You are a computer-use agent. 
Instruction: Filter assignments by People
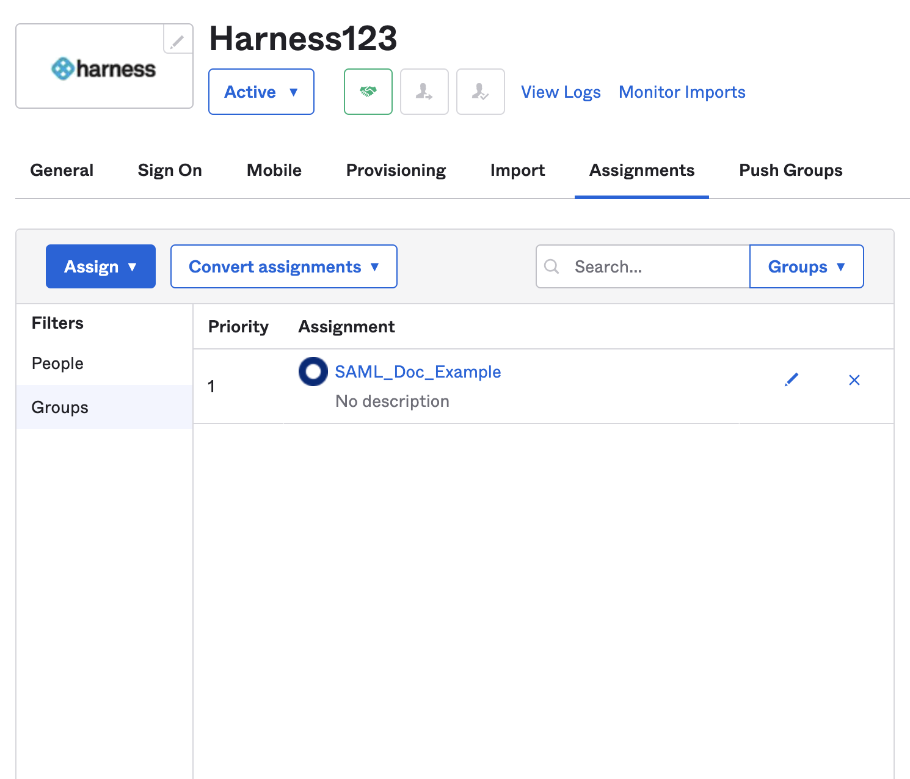57,364
